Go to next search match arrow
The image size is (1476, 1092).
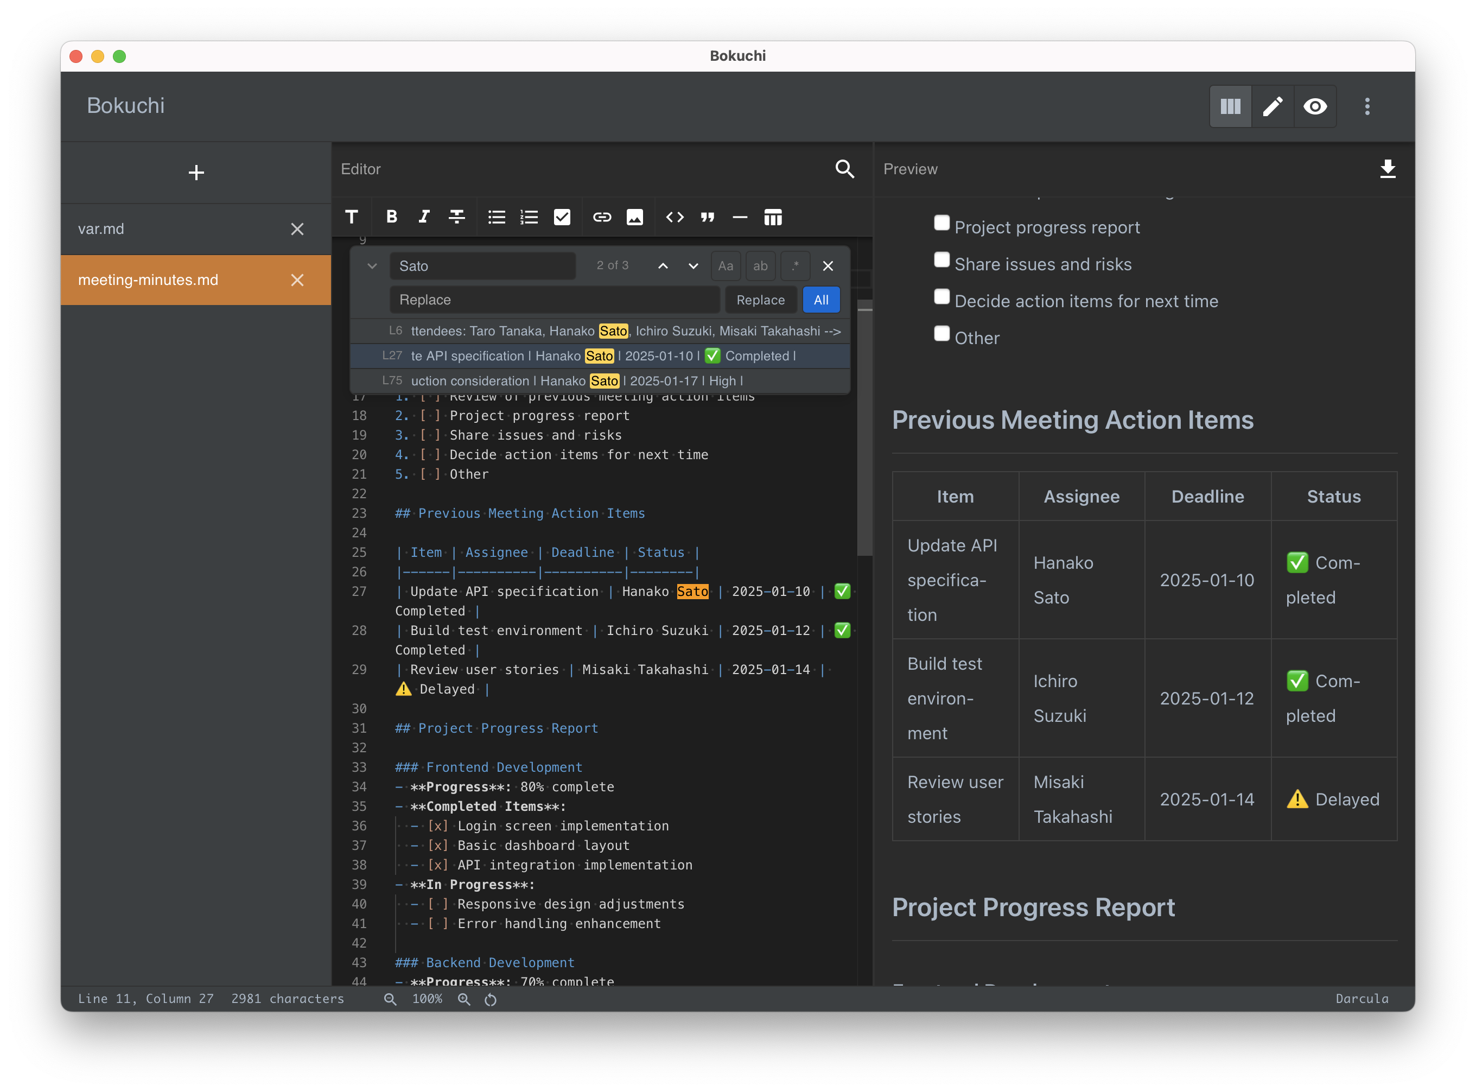693,266
